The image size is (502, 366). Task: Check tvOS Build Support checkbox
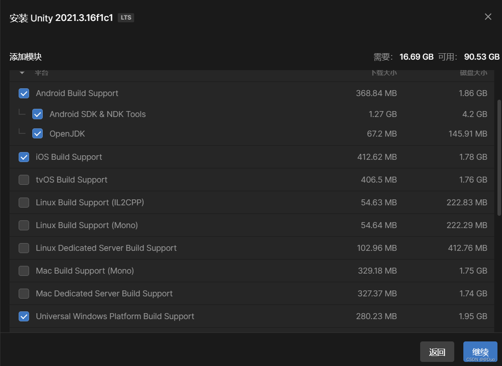(24, 180)
